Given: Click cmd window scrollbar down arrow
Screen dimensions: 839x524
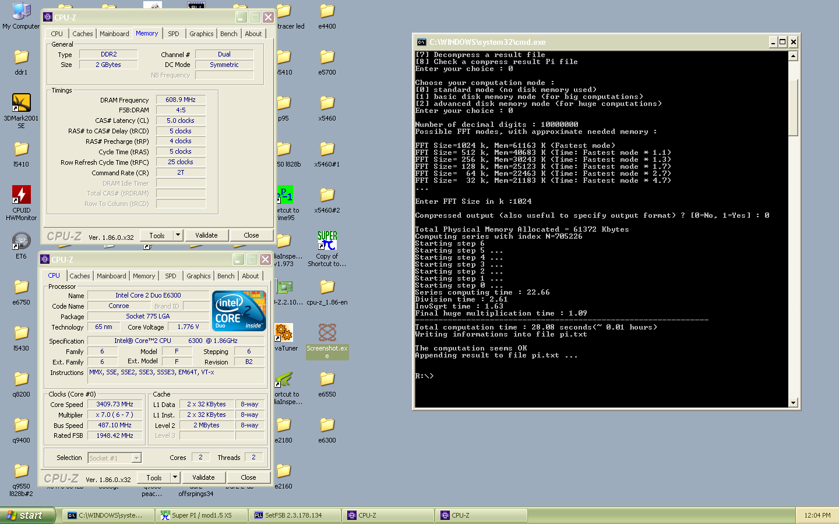Looking at the screenshot, I should [793, 402].
